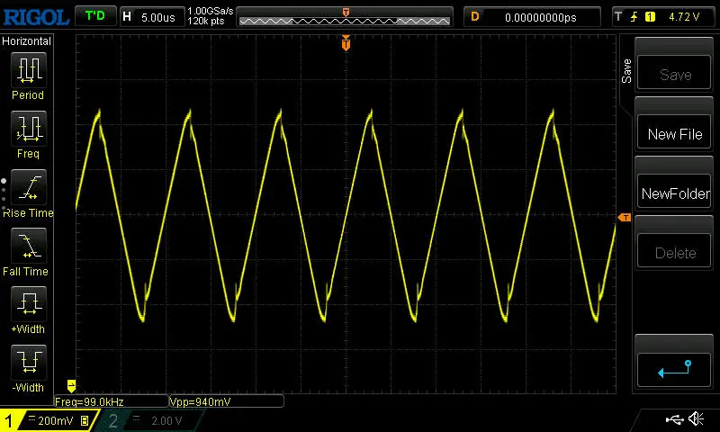This screenshot has width=720, height=432.
Task: Click the orange trigger position marker at top
Action: point(346,42)
